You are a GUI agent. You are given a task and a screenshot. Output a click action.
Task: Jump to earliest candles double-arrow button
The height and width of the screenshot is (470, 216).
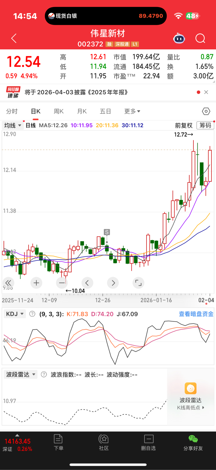pos(8,283)
